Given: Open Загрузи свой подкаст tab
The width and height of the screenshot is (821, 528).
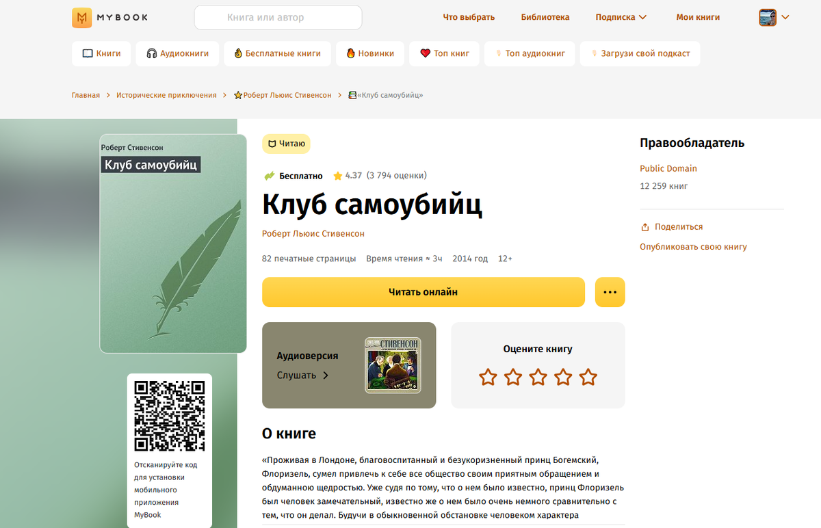Looking at the screenshot, I should point(640,53).
